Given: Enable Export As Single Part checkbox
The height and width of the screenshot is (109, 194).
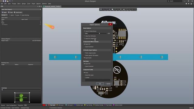Looking at the screenshot, I should tap(84, 38).
